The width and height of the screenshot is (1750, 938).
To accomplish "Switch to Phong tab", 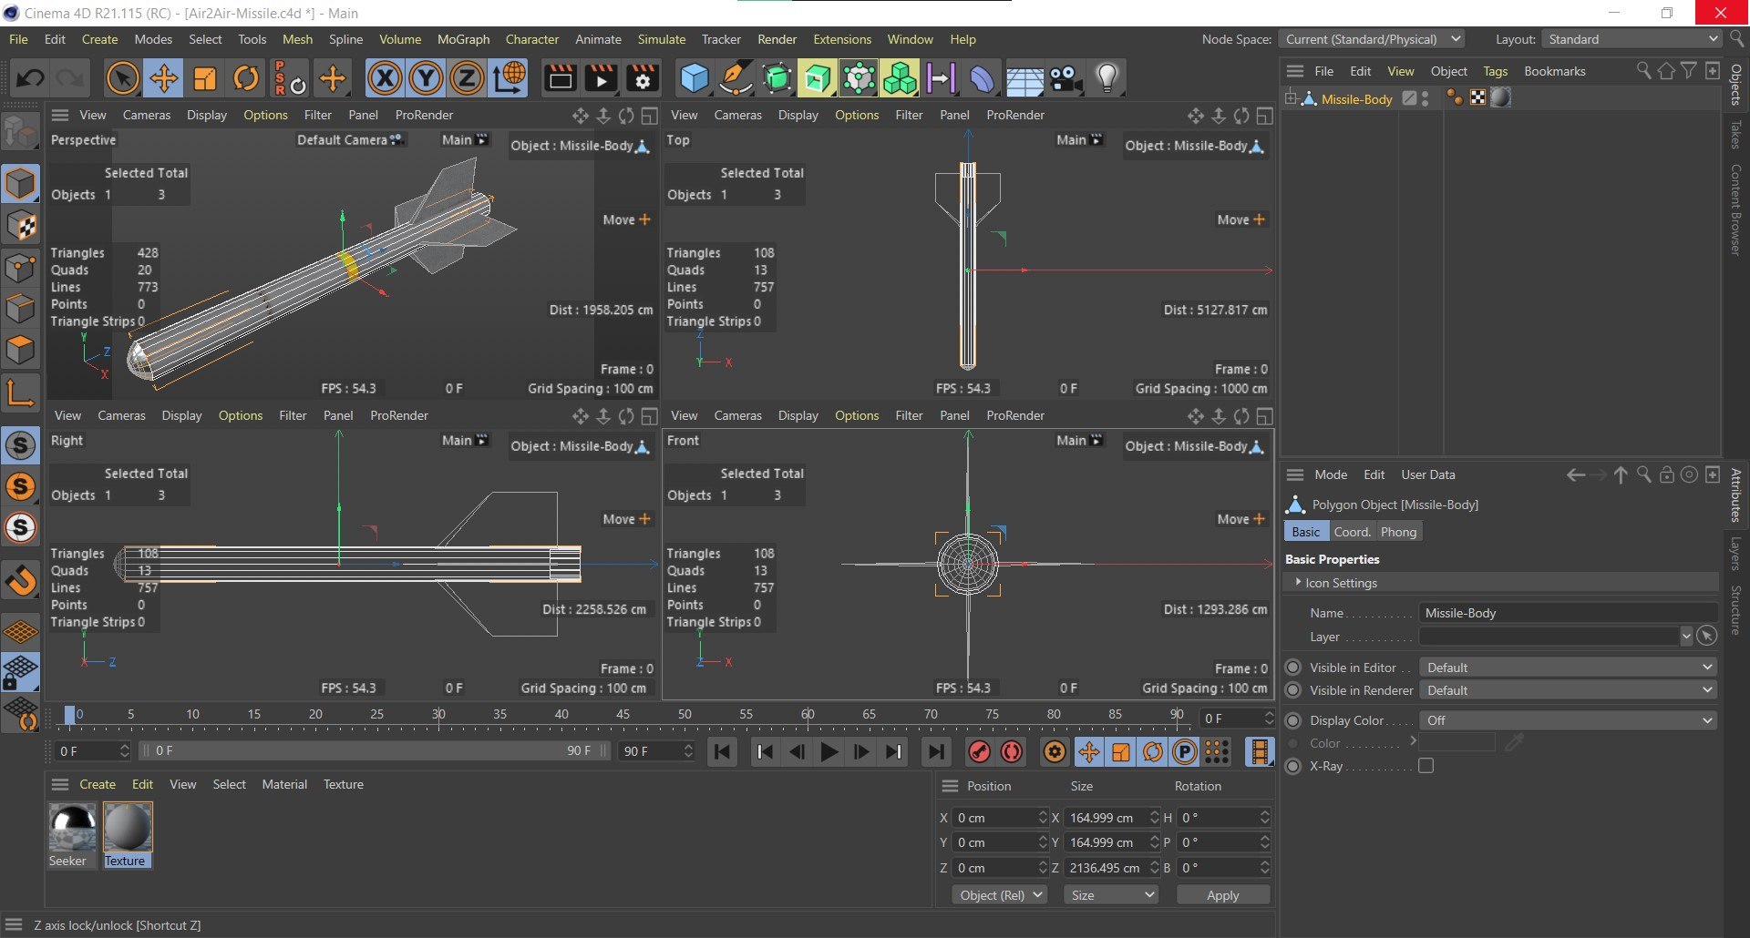I will [x=1398, y=532].
